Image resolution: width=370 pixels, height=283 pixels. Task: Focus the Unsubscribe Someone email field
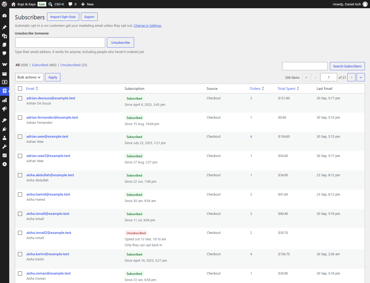tap(60, 42)
